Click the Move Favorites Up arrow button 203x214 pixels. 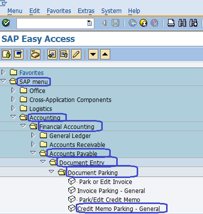click(x=105, y=54)
